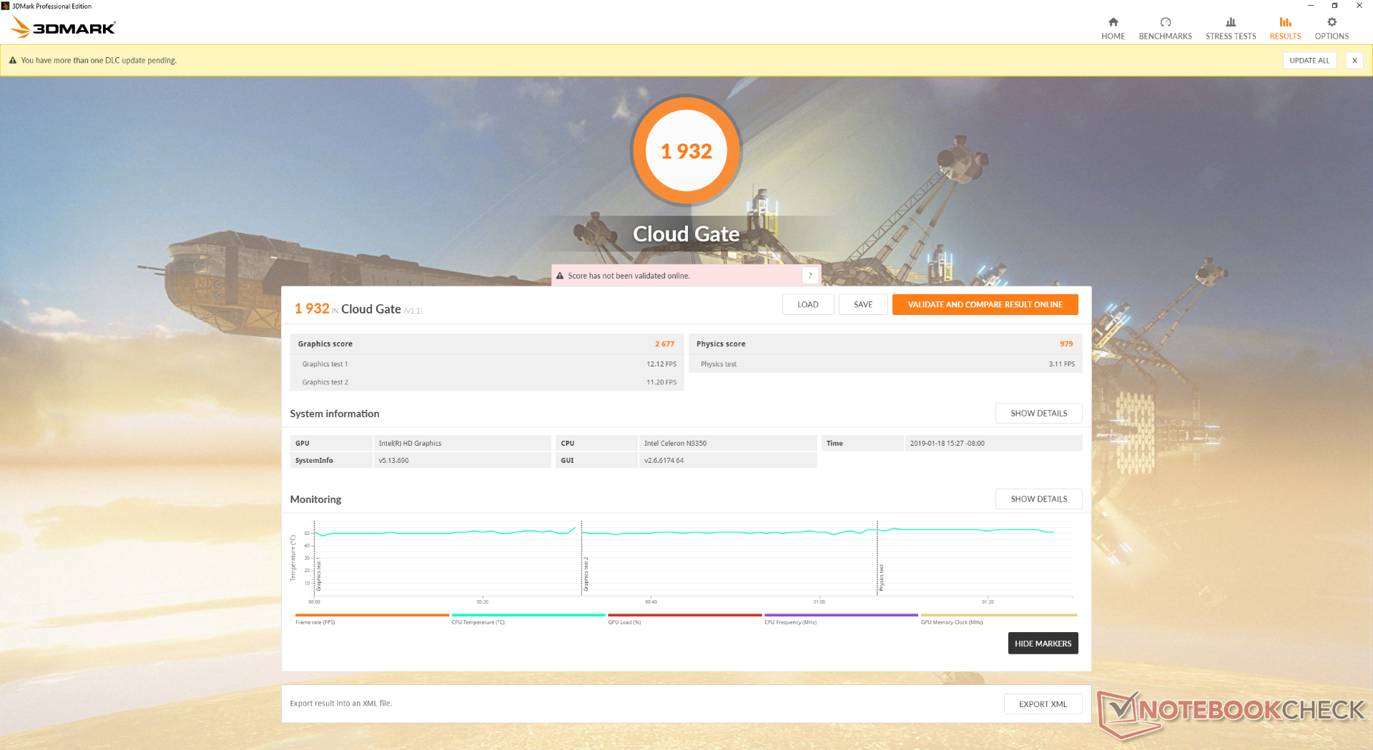The width and height of the screenshot is (1373, 750).
Task: Click the Update All button
Action: 1309,61
